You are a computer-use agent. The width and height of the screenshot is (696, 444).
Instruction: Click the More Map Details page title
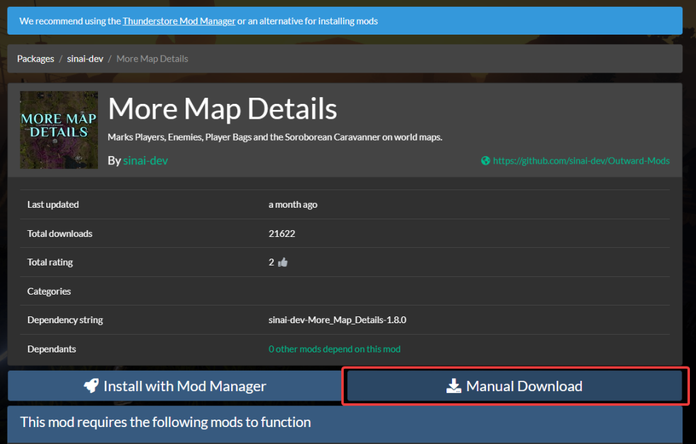pos(222,109)
